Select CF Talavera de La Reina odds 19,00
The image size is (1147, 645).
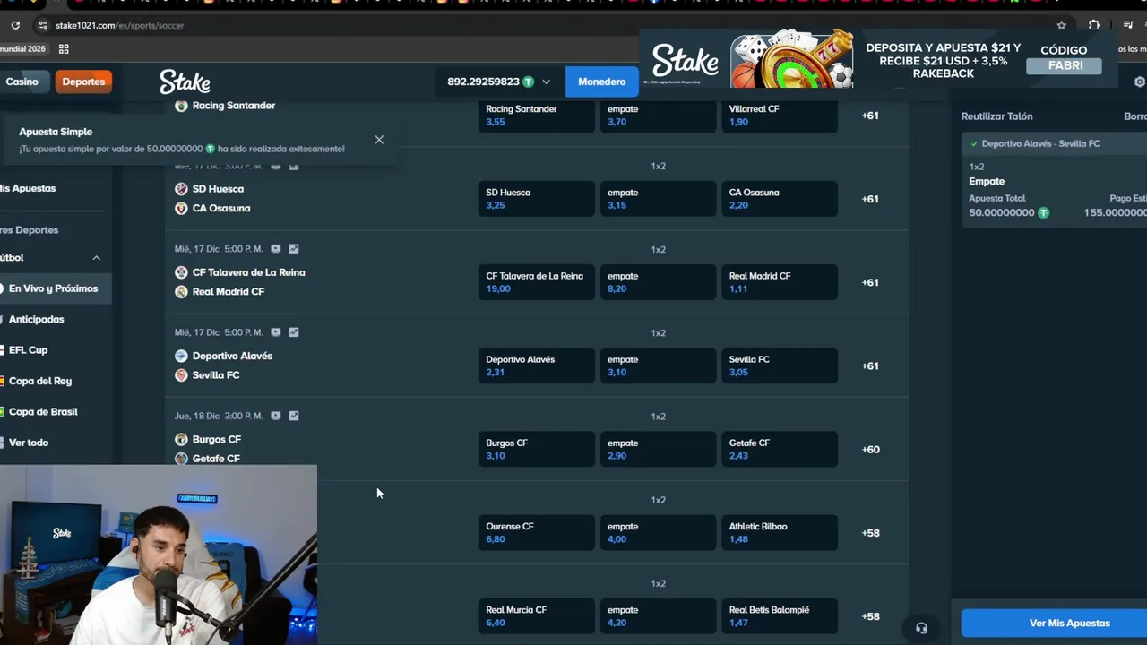point(536,282)
